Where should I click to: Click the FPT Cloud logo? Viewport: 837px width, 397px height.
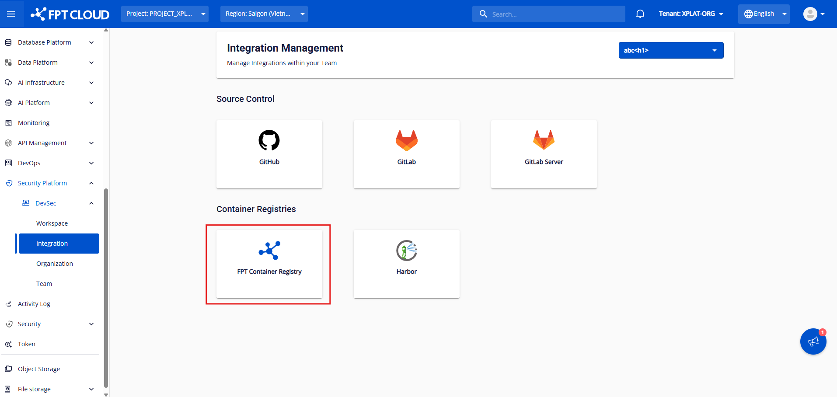[70, 14]
